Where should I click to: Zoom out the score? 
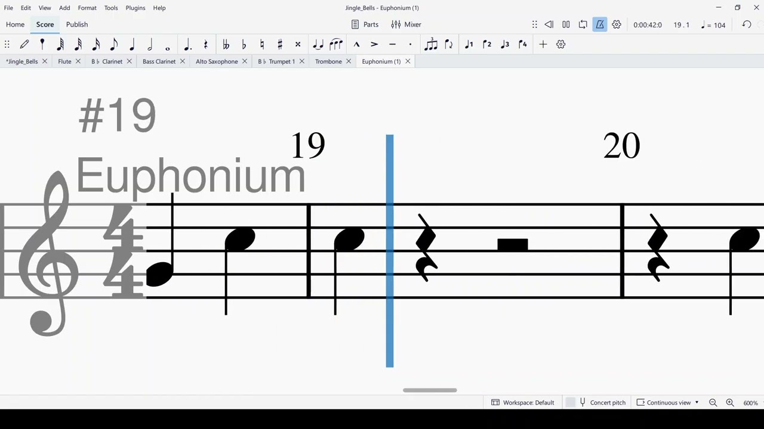(x=713, y=403)
